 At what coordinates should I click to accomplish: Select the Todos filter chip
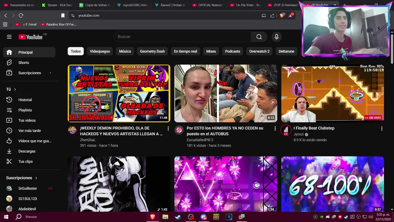coord(76,51)
